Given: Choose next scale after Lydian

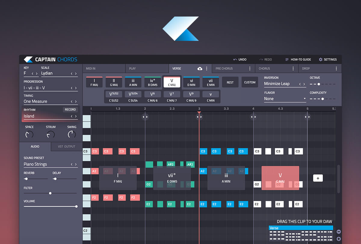Looking at the screenshot, I should 76,73.
